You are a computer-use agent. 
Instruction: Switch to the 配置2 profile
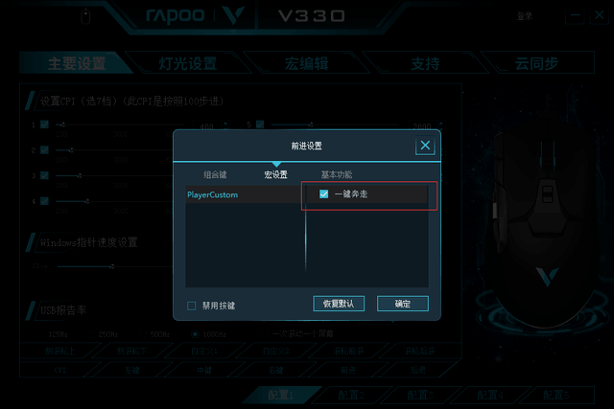(x=351, y=396)
